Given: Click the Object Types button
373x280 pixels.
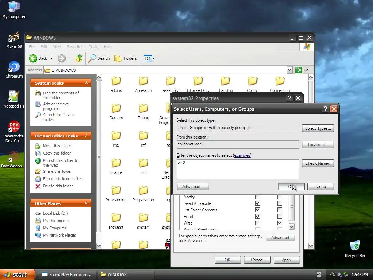Looking at the screenshot, I should 318,128.
